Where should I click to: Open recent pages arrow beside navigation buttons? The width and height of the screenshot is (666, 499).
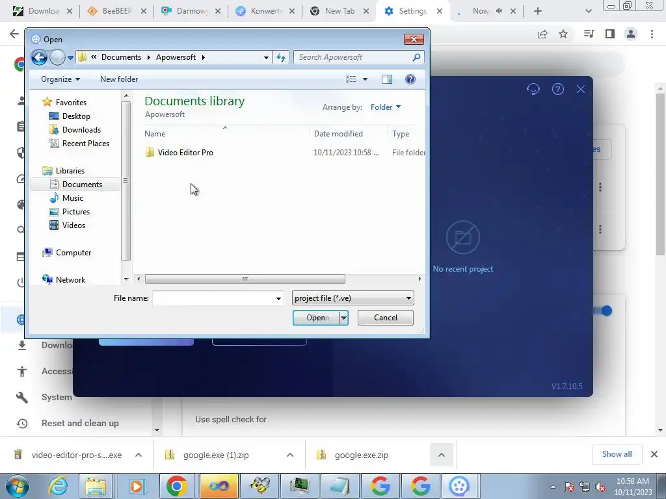coord(70,58)
